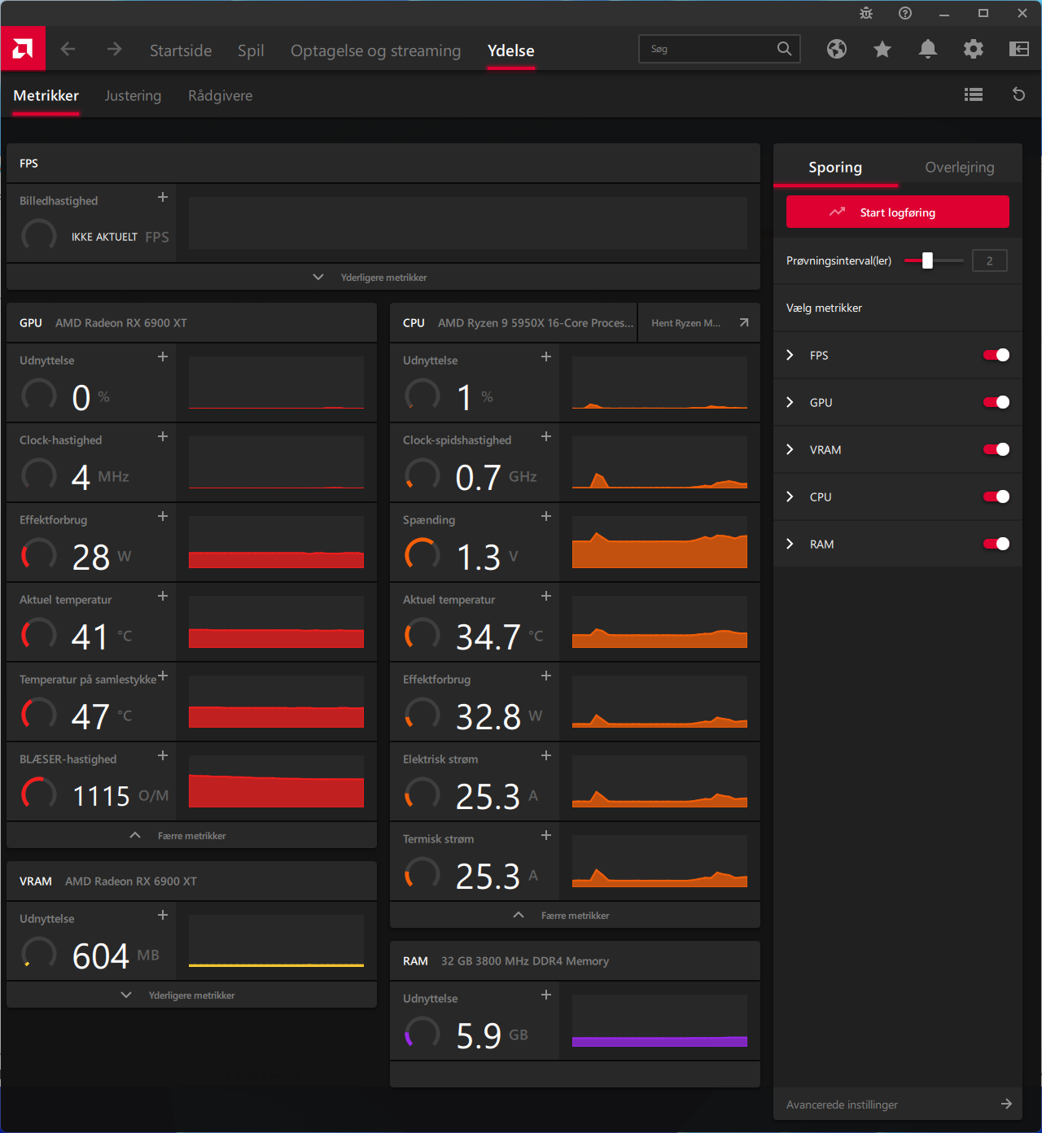Expand FPS metrics chevron in Sporing
Image resolution: width=1042 pixels, height=1133 pixels.
790,355
